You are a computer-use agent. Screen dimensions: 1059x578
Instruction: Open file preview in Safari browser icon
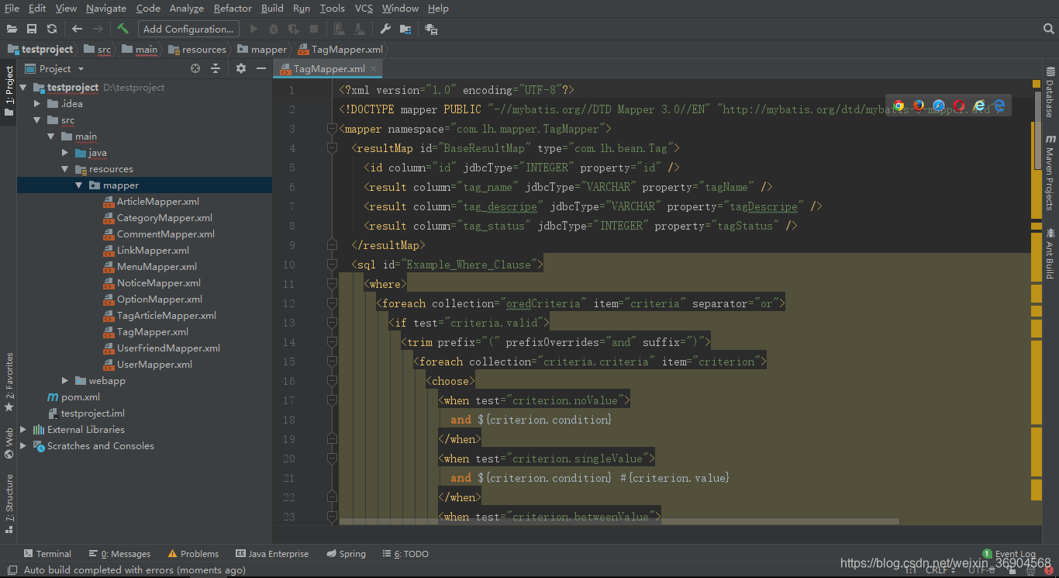click(x=939, y=106)
